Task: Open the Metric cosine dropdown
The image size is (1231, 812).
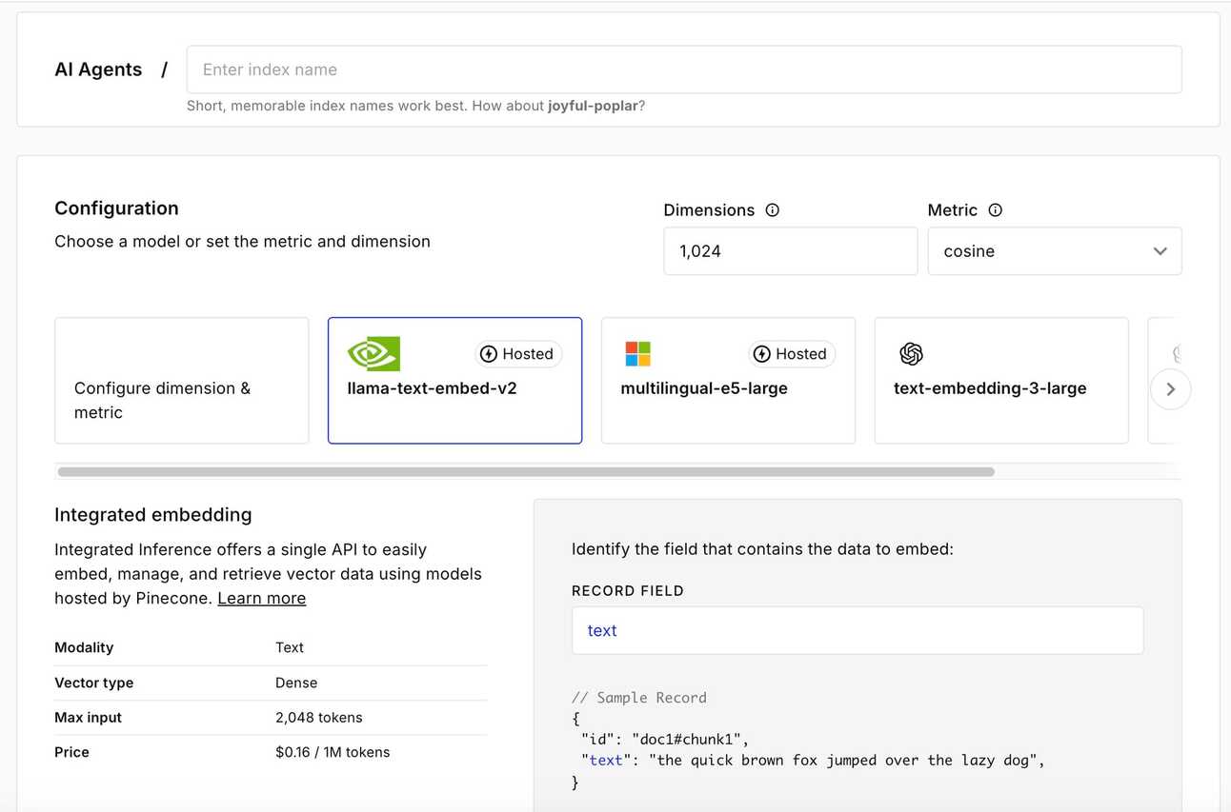Action: pos(1055,251)
